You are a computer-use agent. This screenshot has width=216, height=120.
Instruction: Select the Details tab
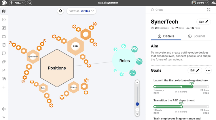pyautogui.click(x=166, y=36)
